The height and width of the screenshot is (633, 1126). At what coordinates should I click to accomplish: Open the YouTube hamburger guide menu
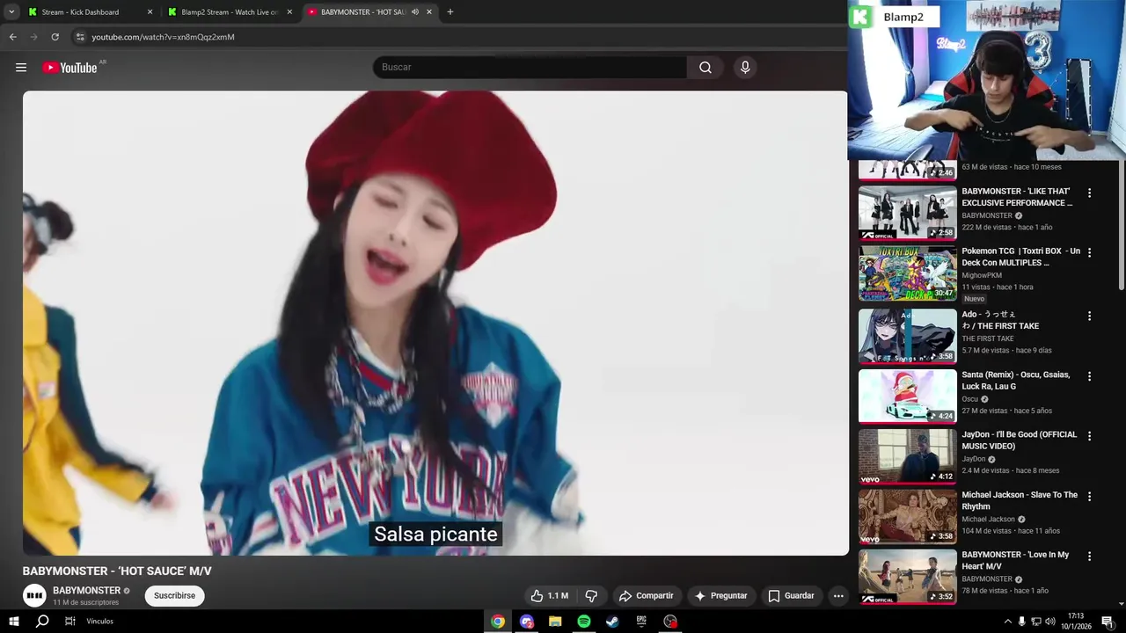pos(21,68)
